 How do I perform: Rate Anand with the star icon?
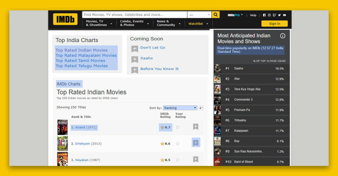178,127
